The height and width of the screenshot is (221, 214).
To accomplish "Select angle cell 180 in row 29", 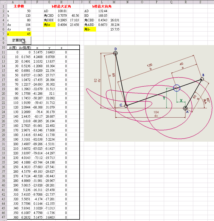I will [13, 135].
